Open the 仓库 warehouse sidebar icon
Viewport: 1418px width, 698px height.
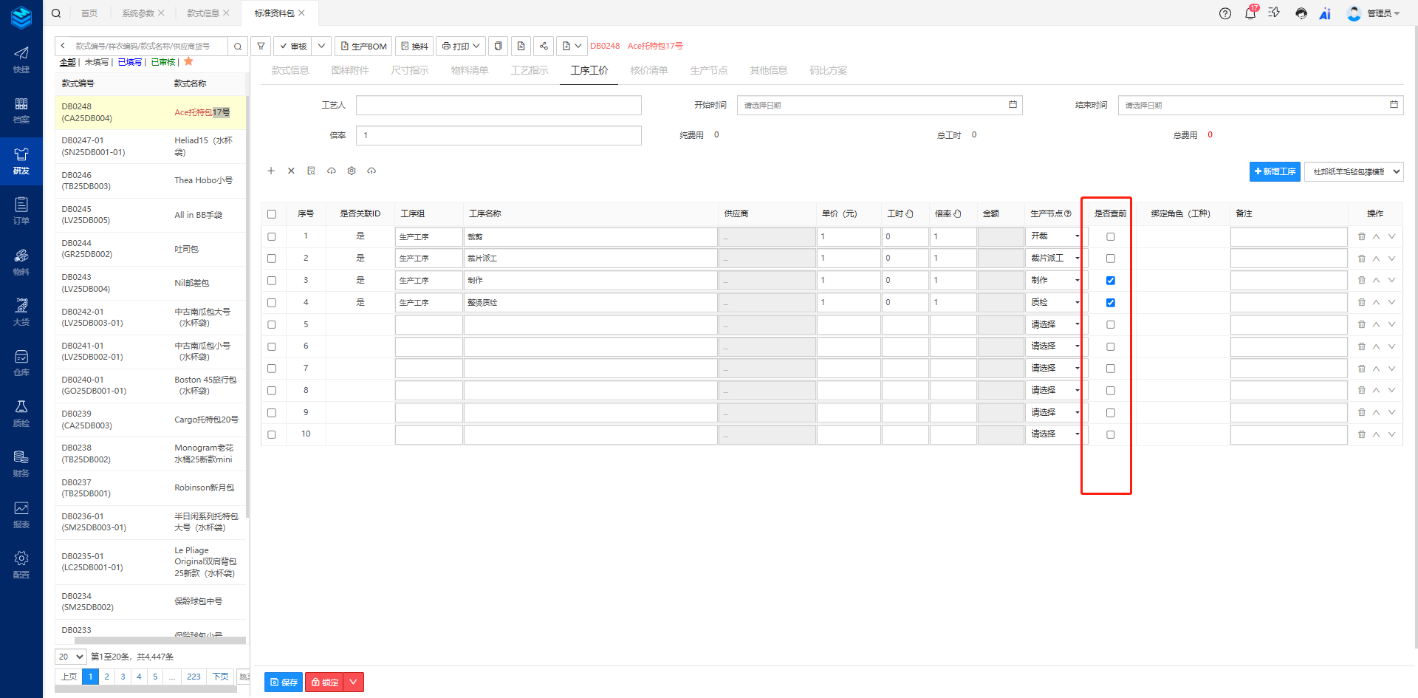coord(21,363)
